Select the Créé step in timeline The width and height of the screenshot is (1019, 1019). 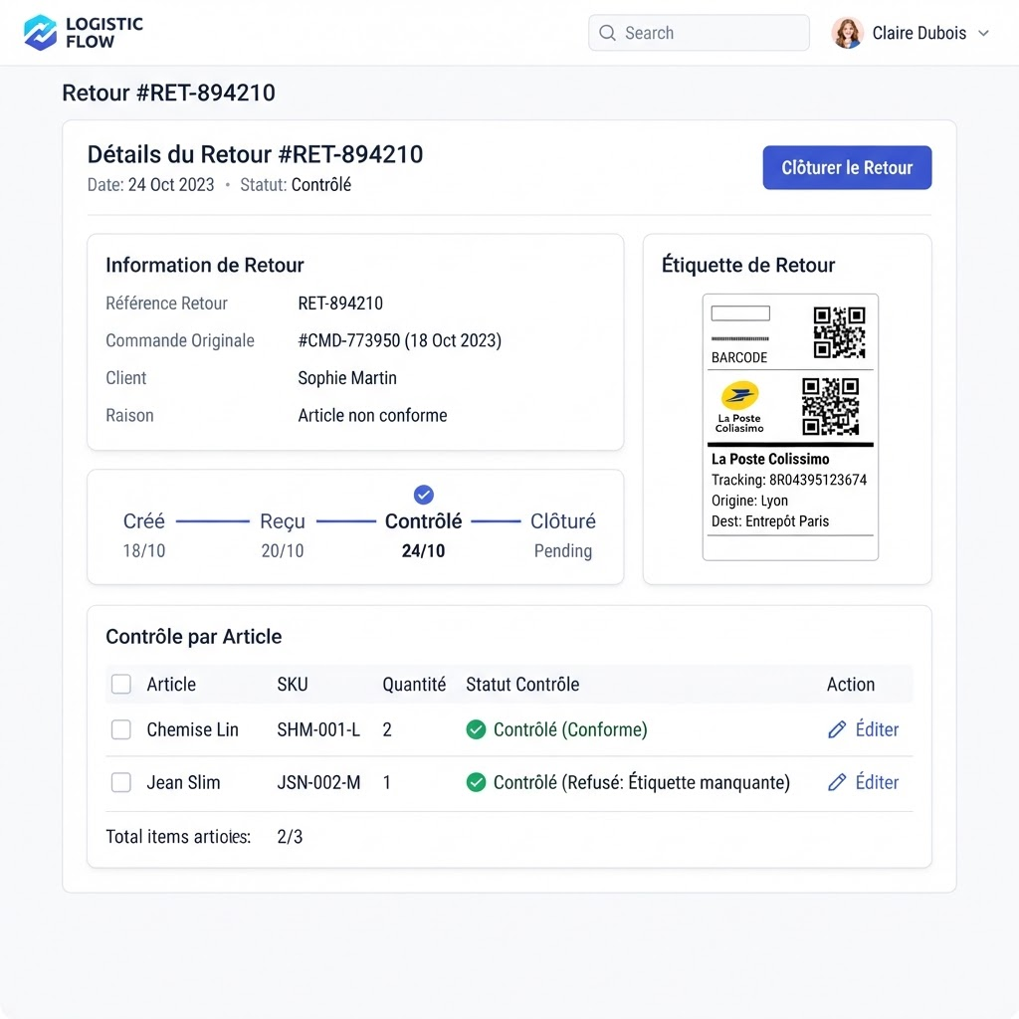tap(143, 521)
